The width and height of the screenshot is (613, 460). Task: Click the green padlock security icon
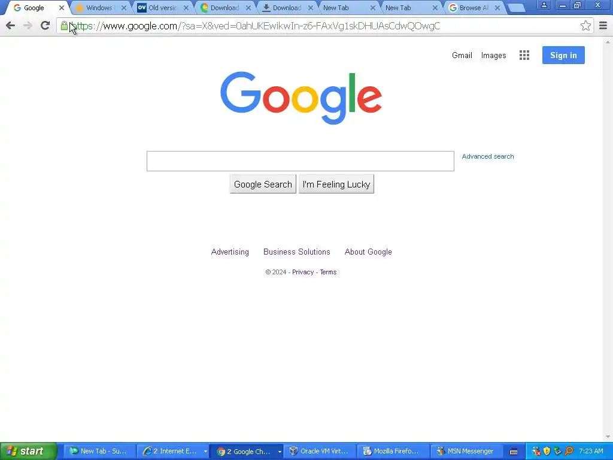click(64, 26)
